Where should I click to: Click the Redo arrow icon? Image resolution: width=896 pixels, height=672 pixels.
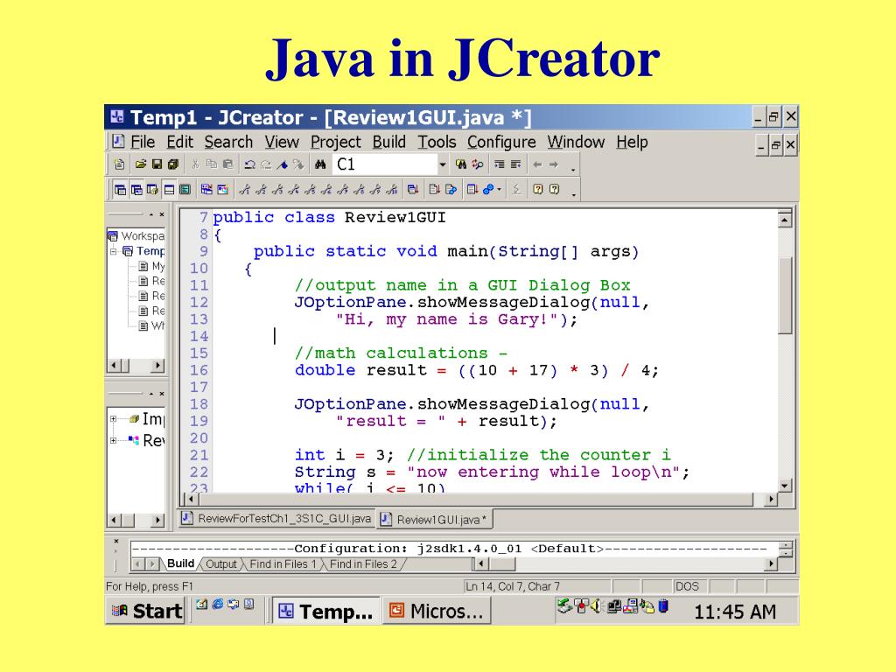(x=266, y=164)
